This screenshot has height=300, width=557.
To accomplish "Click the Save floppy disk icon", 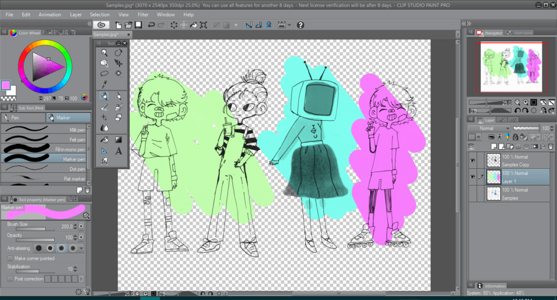I will (x=139, y=26).
